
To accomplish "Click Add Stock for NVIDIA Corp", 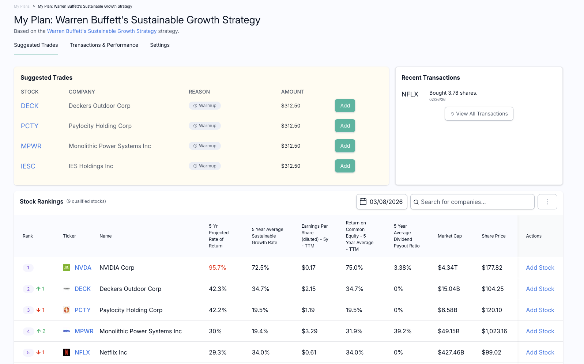I will click(540, 268).
